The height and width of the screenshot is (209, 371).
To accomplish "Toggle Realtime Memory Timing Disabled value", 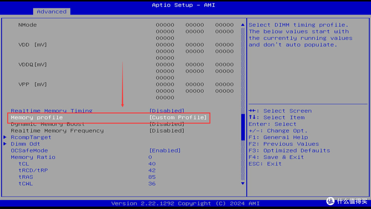I will click(x=167, y=111).
